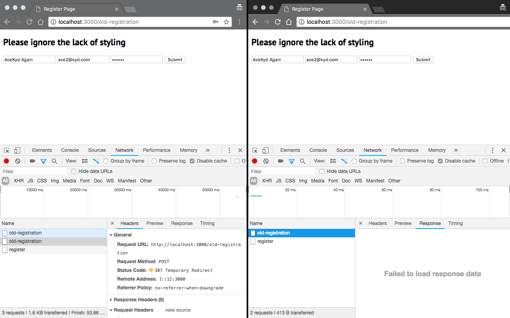
Task: Open the DevTools three-dot menu
Action: 229,150
